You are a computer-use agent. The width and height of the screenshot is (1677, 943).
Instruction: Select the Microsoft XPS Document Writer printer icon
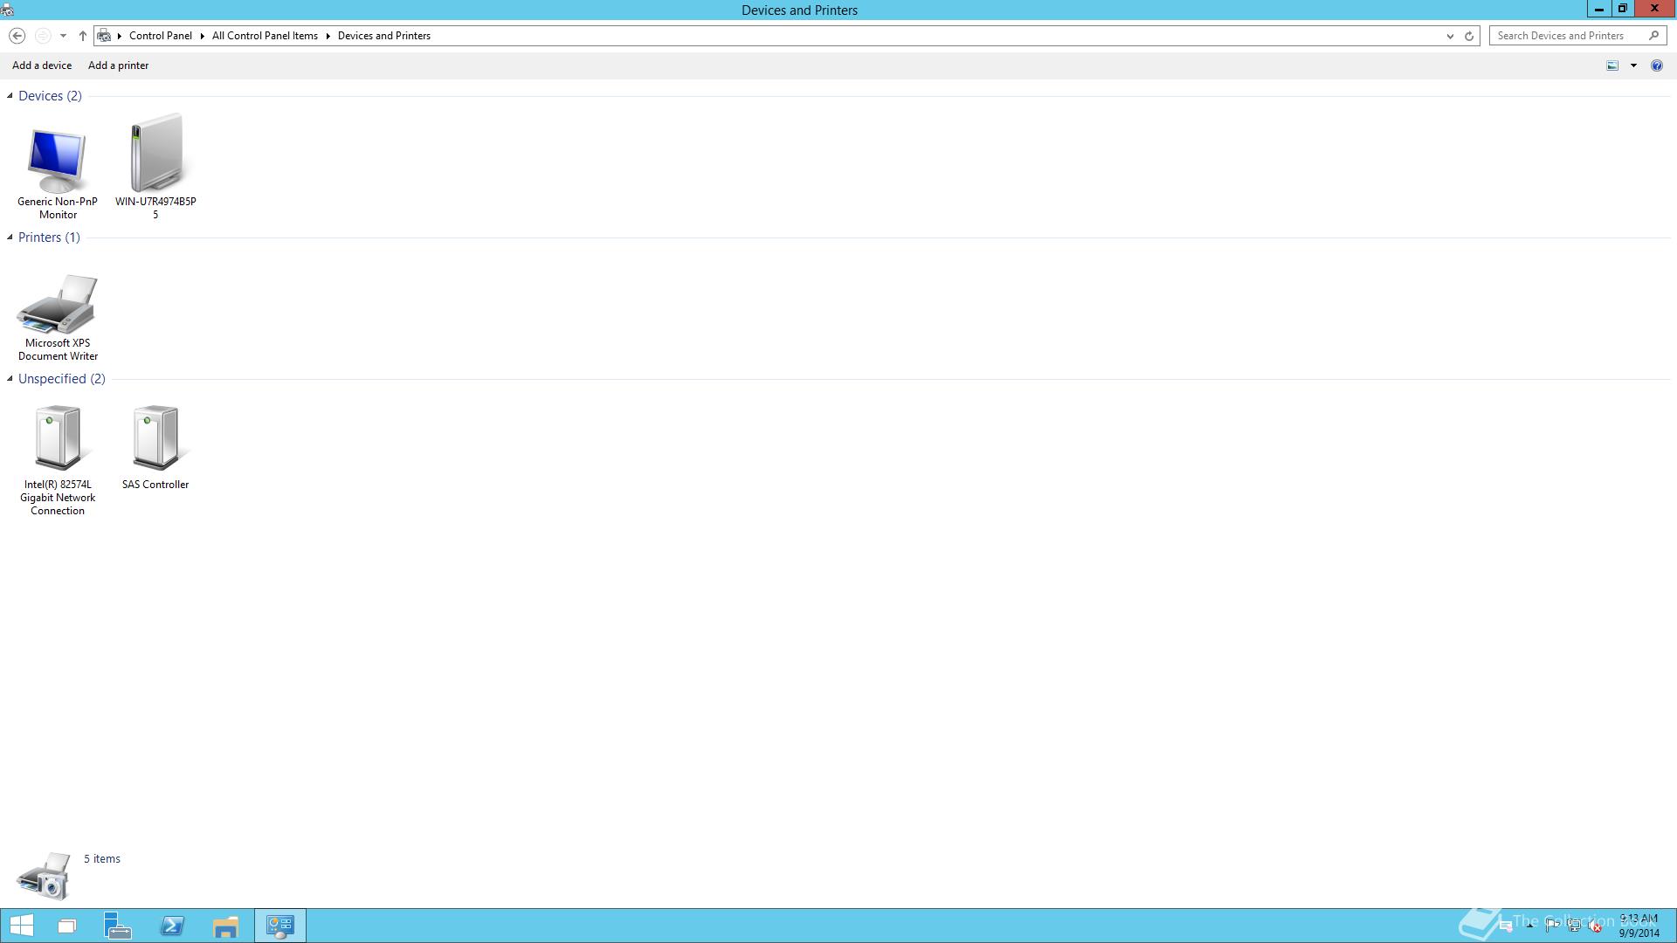click(58, 304)
